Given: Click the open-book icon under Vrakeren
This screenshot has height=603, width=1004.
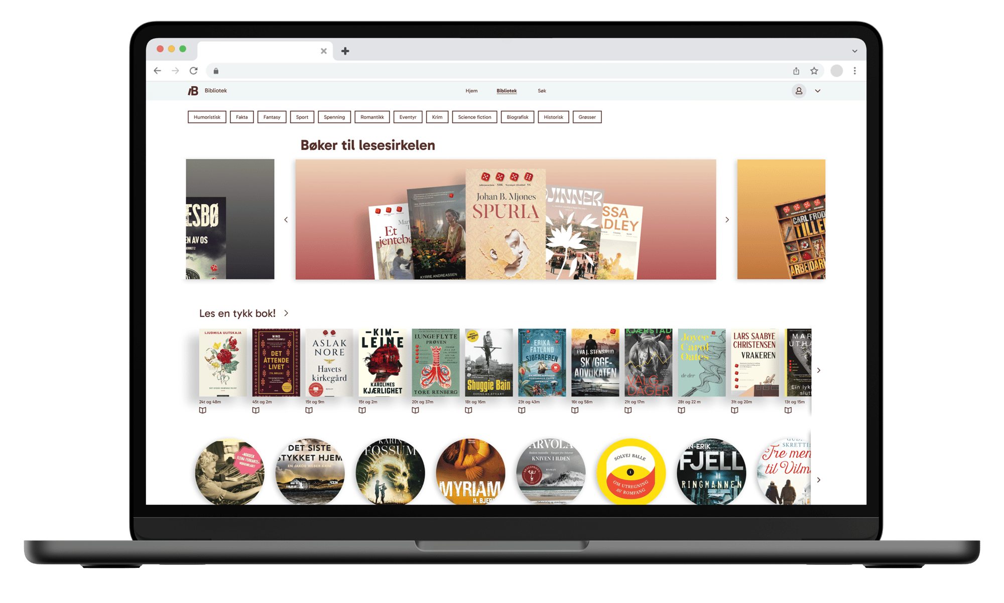Looking at the screenshot, I should (734, 410).
